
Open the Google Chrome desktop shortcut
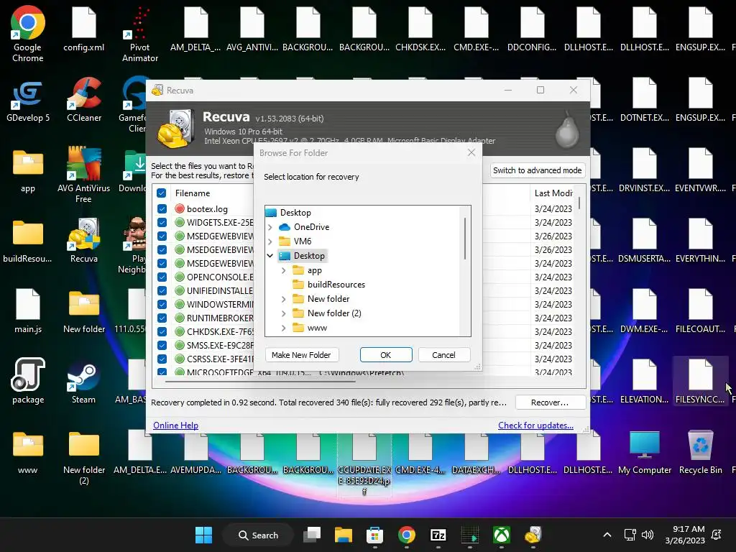click(x=28, y=34)
